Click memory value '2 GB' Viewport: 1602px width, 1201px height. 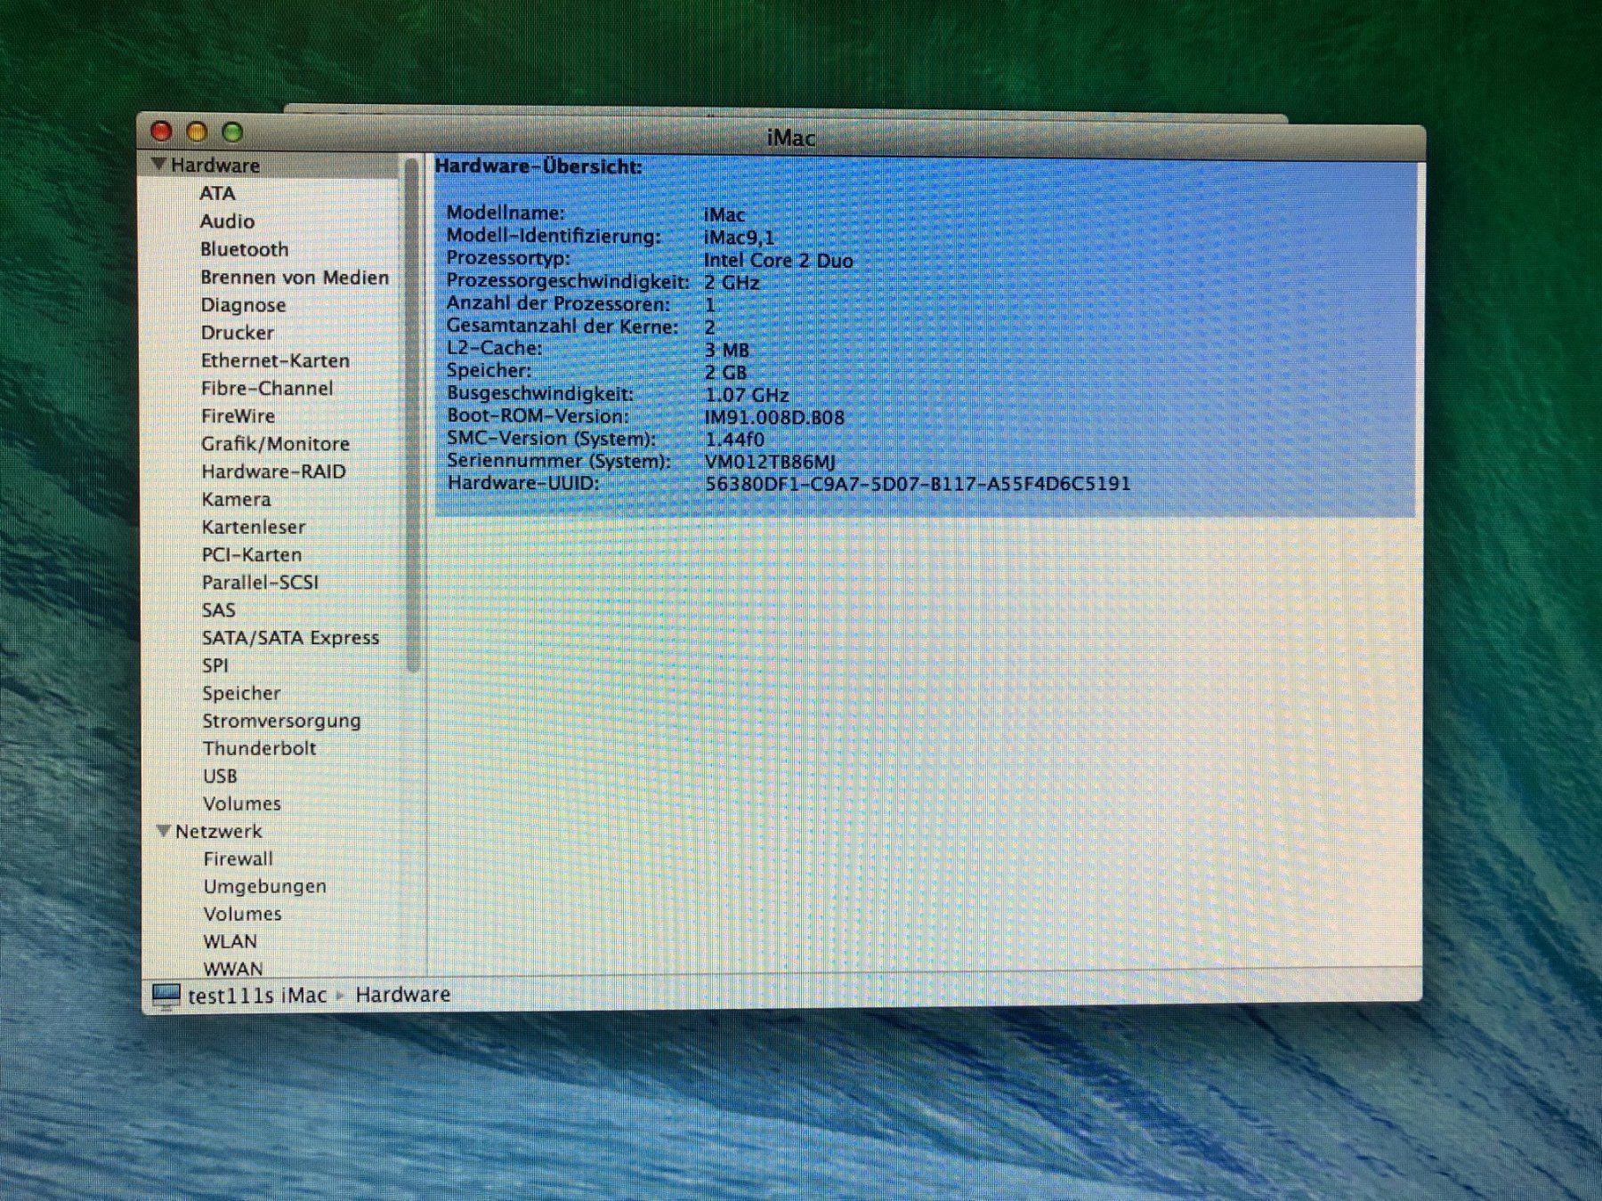pos(725,373)
